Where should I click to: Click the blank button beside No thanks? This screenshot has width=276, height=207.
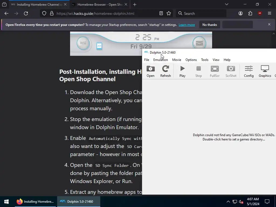pos(237,25)
